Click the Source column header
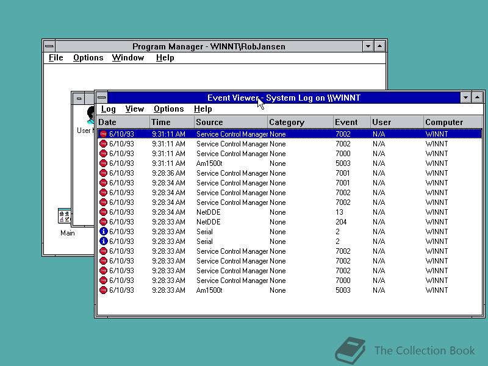Screen dimensions: 488x366 click(x=209, y=122)
